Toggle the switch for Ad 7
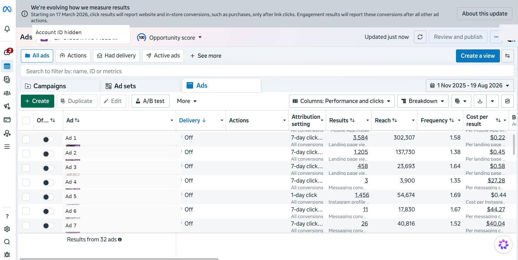 coord(48,226)
